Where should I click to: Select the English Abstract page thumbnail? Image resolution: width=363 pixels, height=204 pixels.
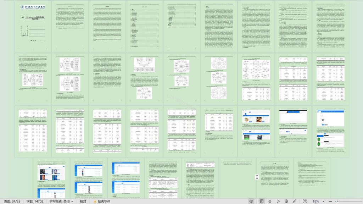[x=107, y=26]
